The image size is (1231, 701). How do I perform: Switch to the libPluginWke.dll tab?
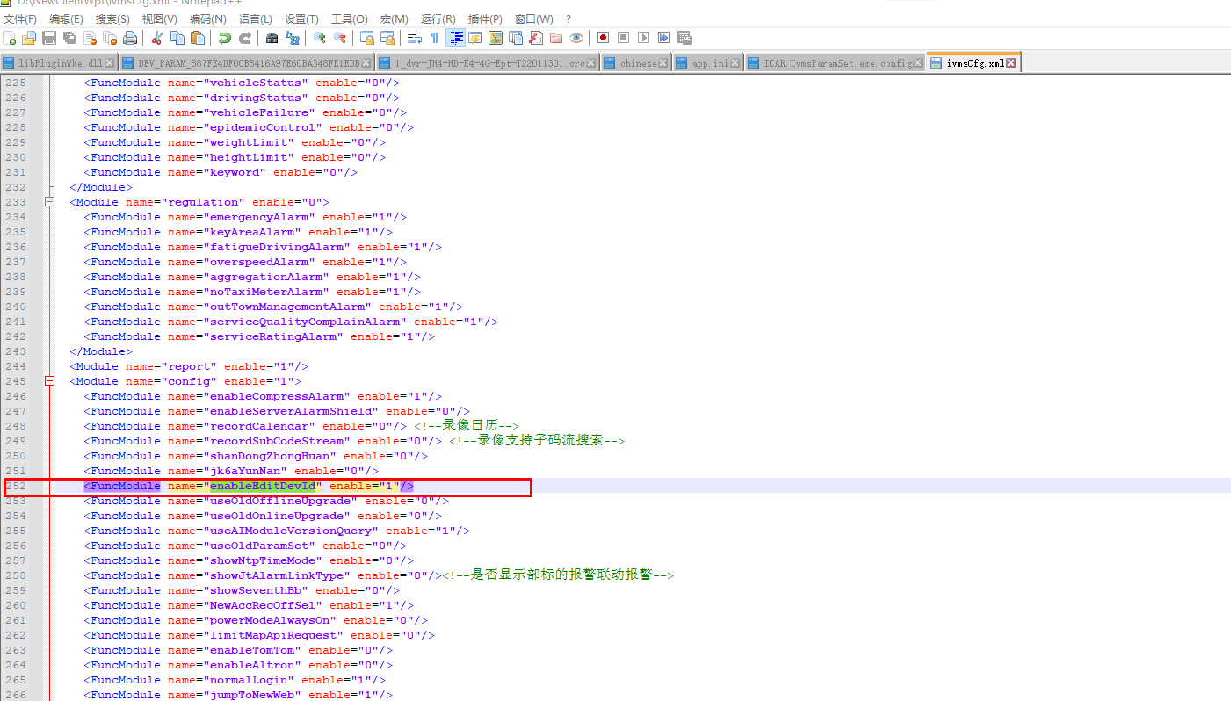tap(58, 63)
